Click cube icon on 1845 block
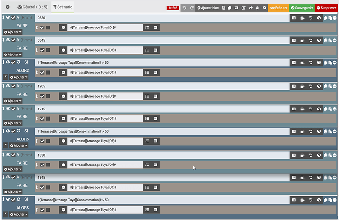Image resolution: width=339 pixels, height=220 pixels. [319, 177]
